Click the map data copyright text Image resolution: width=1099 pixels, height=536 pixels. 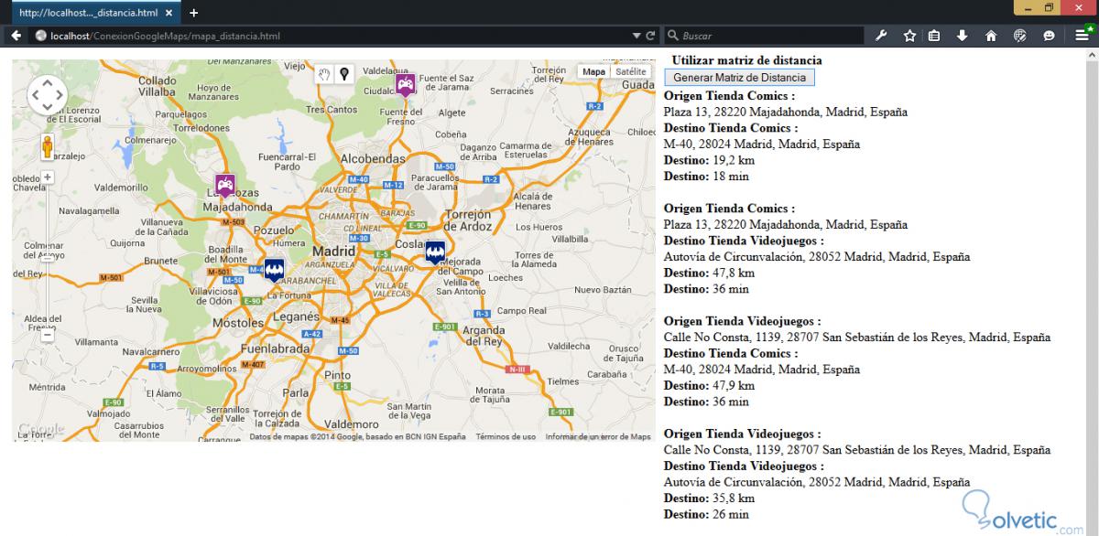(x=357, y=437)
